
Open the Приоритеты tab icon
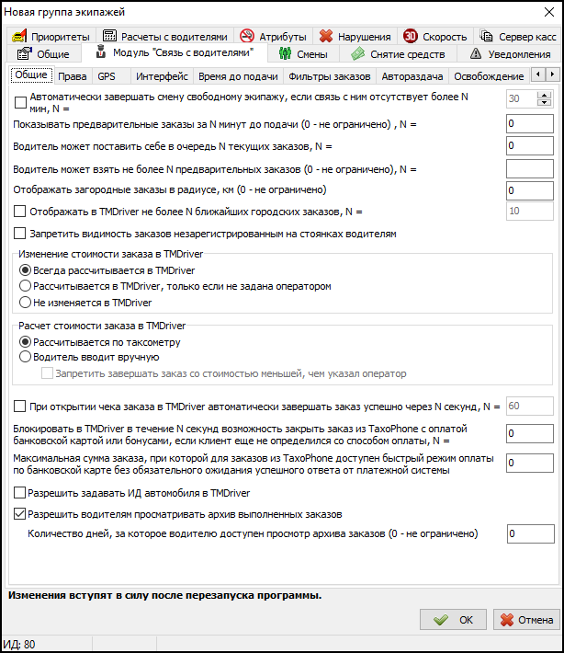point(19,36)
